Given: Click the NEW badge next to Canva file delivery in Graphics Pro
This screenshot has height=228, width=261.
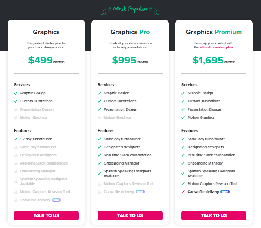Looking at the screenshot, I should (140, 192).
